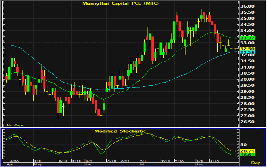This screenshot has width=267, height=167.
Task: Click the 31.00 price axis label
Action: click(247, 67)
